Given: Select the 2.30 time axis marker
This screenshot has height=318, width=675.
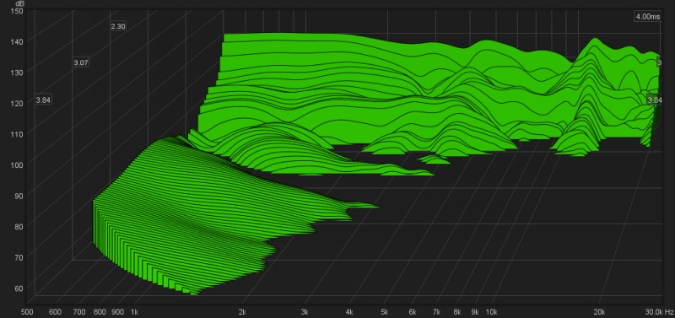Looking at the screenshot, I should coord(118,27).
